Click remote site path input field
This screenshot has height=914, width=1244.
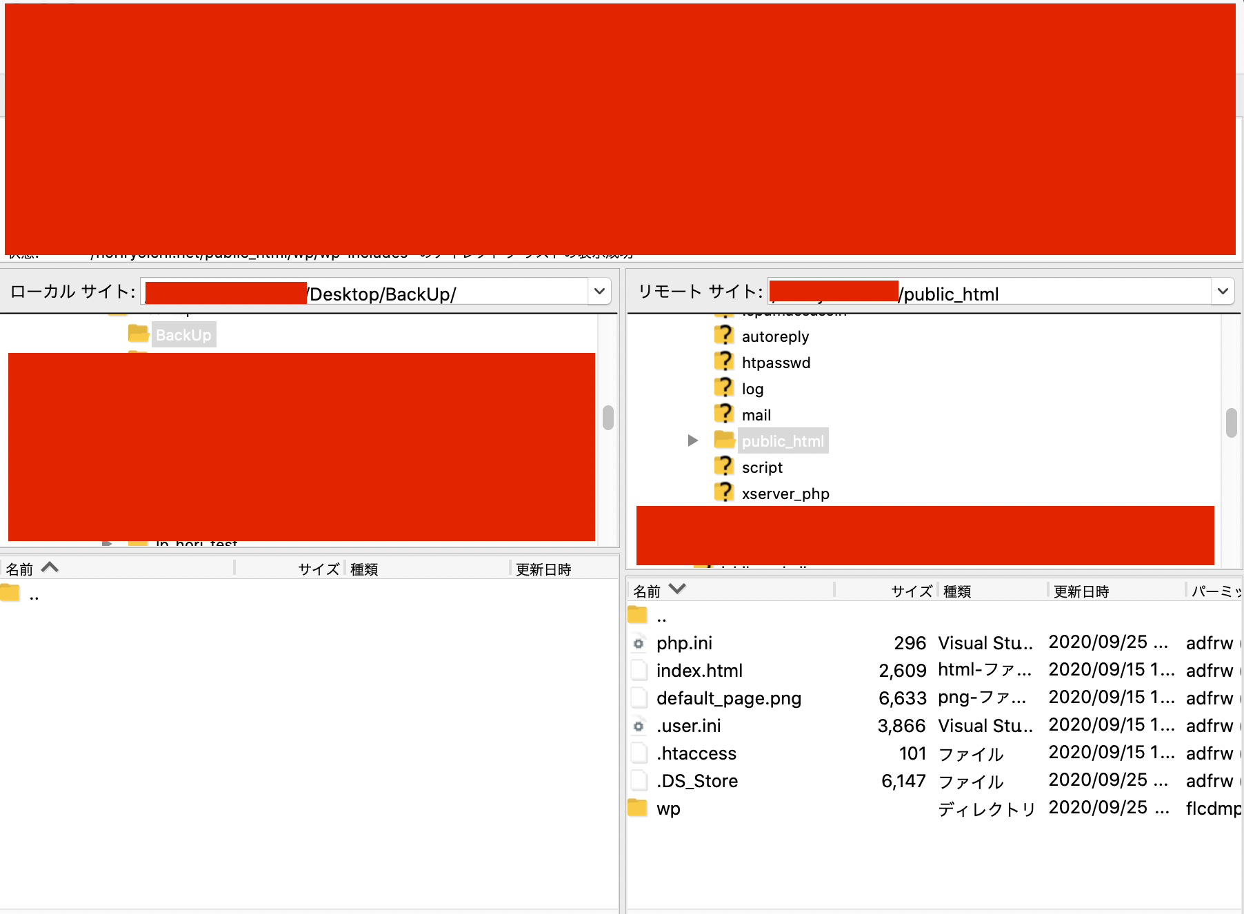pyautogui.click(x=990, y=292)
